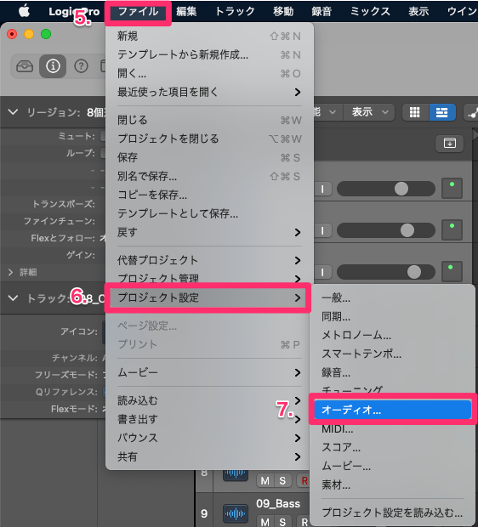Expand the 戻す submenu
The height and width of the screenshot is (527, 478).
point(209,232)
